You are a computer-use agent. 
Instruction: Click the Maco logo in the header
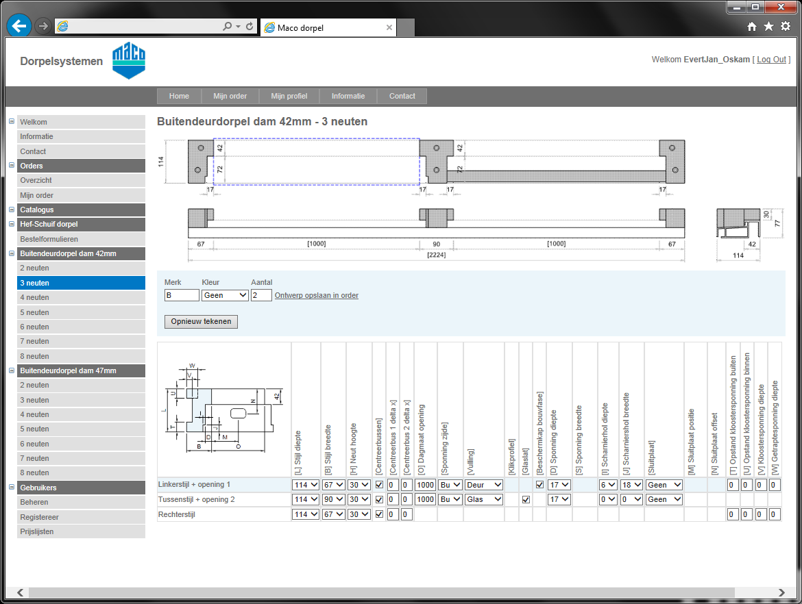click(x=129, y=61)
